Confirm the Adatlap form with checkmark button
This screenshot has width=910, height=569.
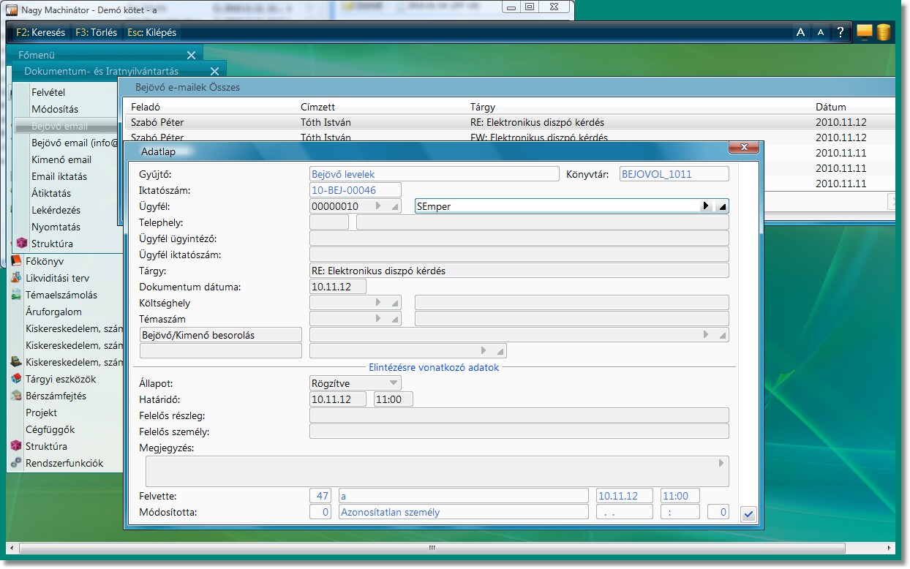[x=748, y=514]
